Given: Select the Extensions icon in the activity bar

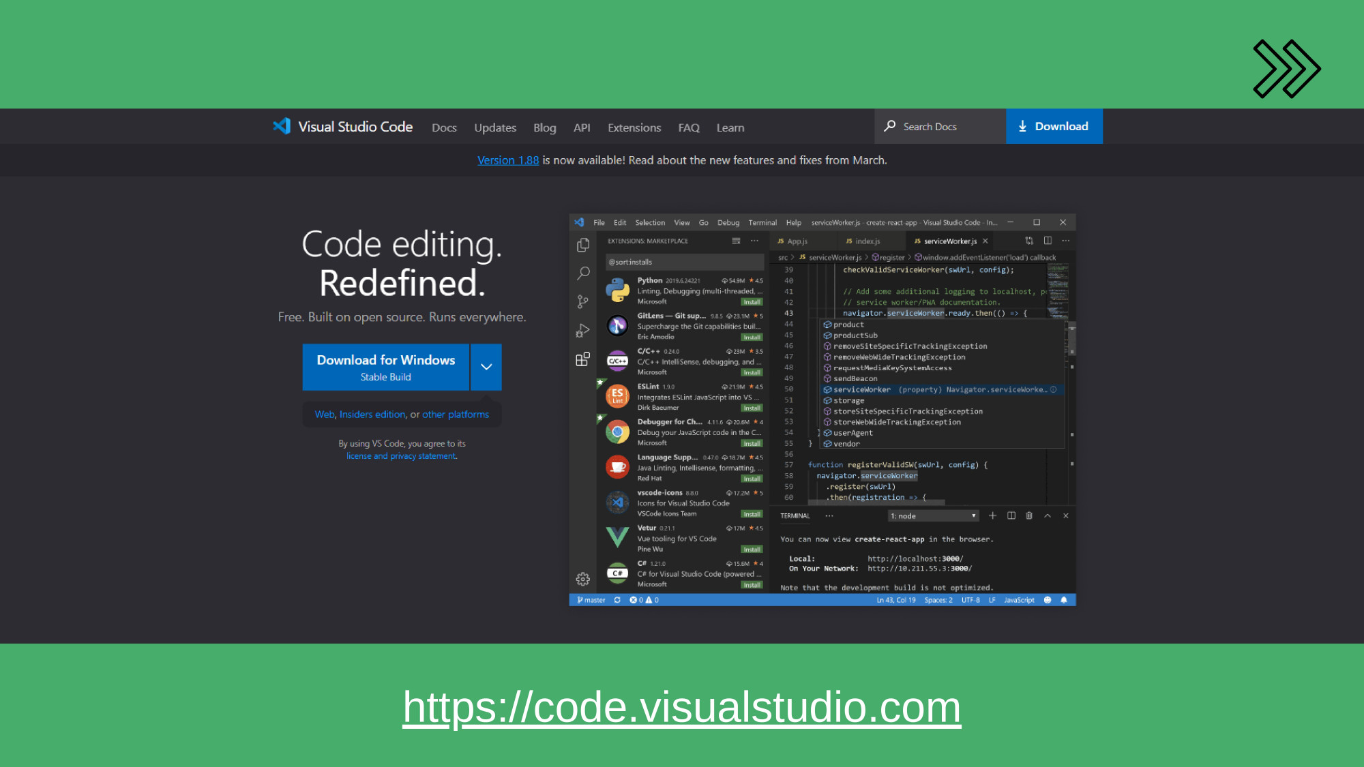Looking at the screenshot, I should coord(582,359).
